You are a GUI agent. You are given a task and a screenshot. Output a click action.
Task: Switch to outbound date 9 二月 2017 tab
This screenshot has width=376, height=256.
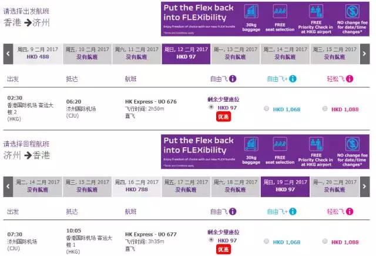tap(39, 52)
